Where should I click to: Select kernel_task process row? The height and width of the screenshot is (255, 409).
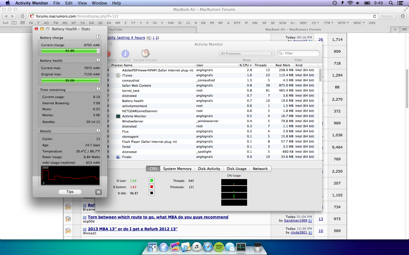212,91
